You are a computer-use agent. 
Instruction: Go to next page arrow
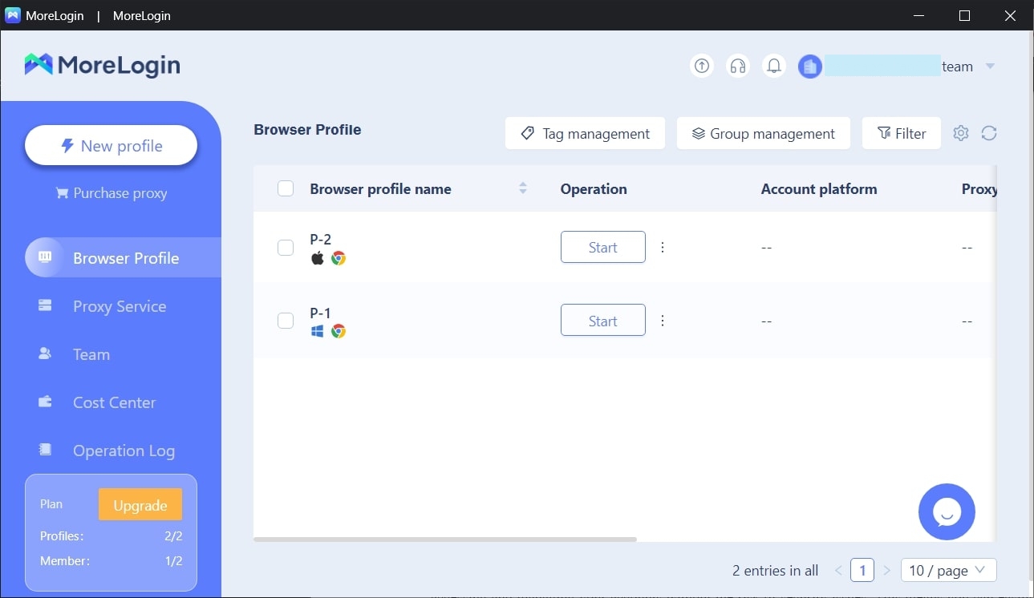887,571
